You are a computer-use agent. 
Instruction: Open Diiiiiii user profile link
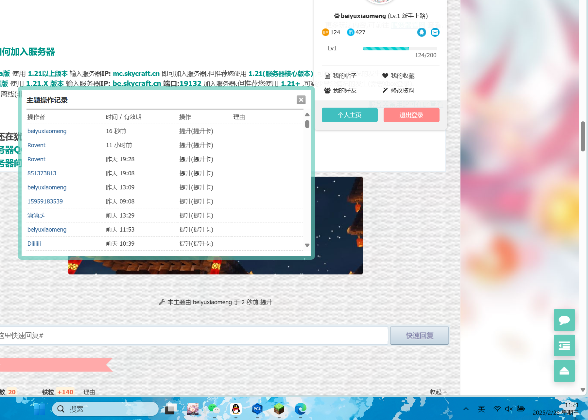pos(34,244)
